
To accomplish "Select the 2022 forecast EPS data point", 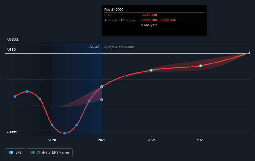I will coord(151,70).
